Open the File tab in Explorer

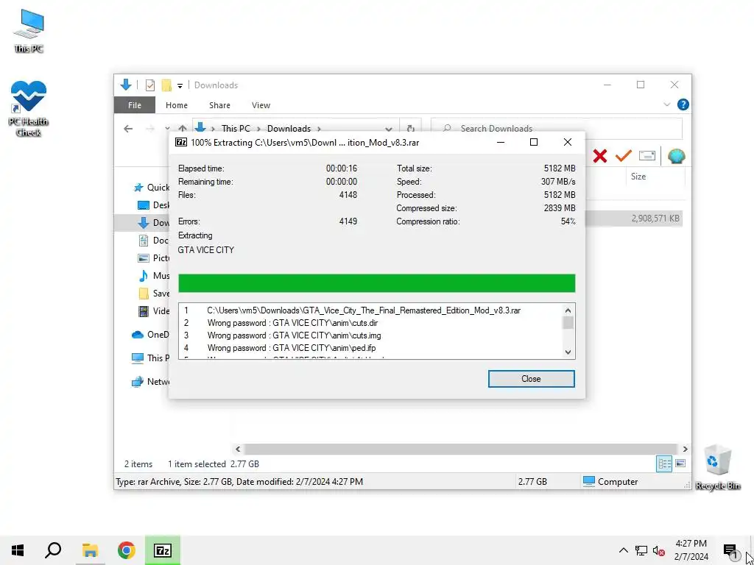(x=135, y=105)
